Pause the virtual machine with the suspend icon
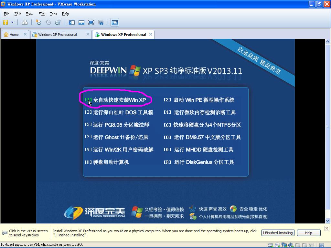 click(x=5, y=22)
